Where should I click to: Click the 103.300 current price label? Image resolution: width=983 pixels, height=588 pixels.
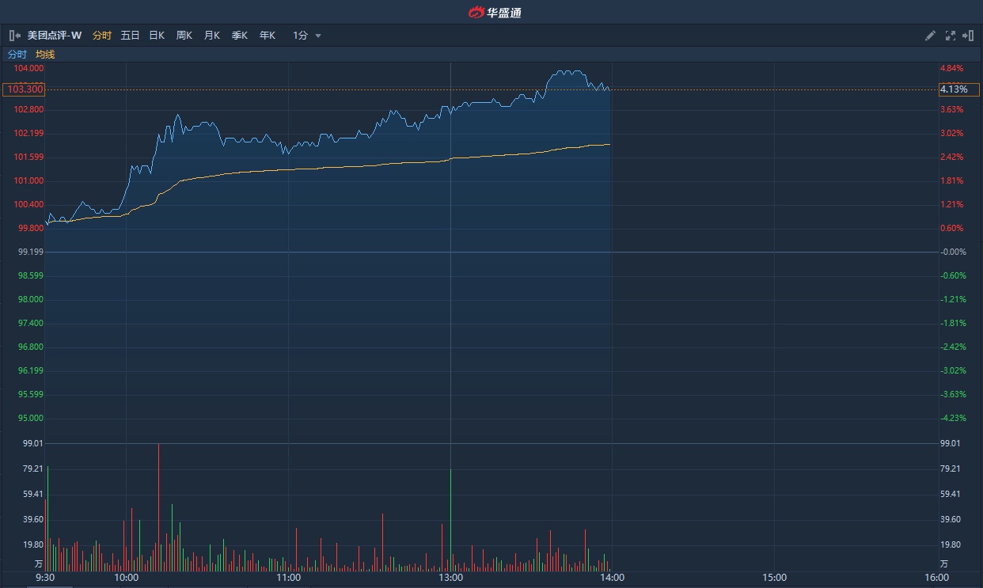pos(23,89)
